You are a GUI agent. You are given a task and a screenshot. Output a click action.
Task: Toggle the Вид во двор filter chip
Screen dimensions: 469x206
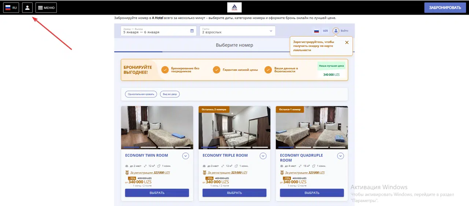pos(170,94)
